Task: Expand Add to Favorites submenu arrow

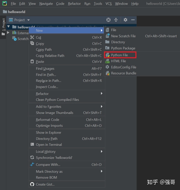Action: pyautogui.click(x=101, y=106)
